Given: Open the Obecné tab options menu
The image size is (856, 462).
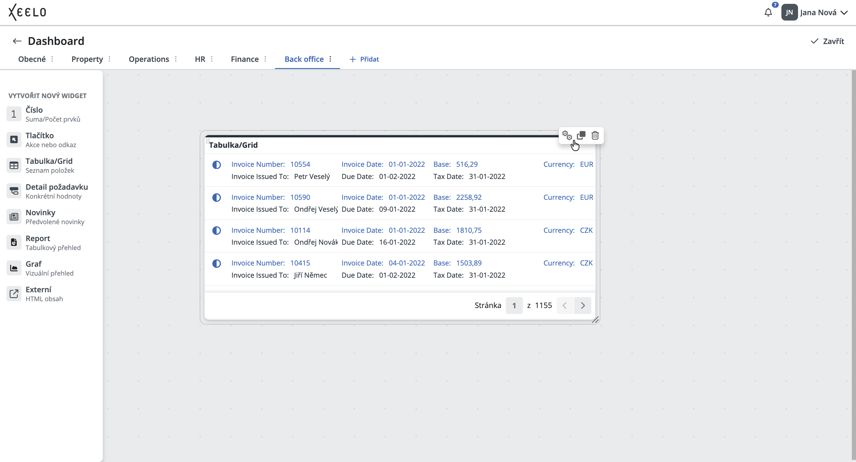Looking at the screenshot, I should 52,59.
